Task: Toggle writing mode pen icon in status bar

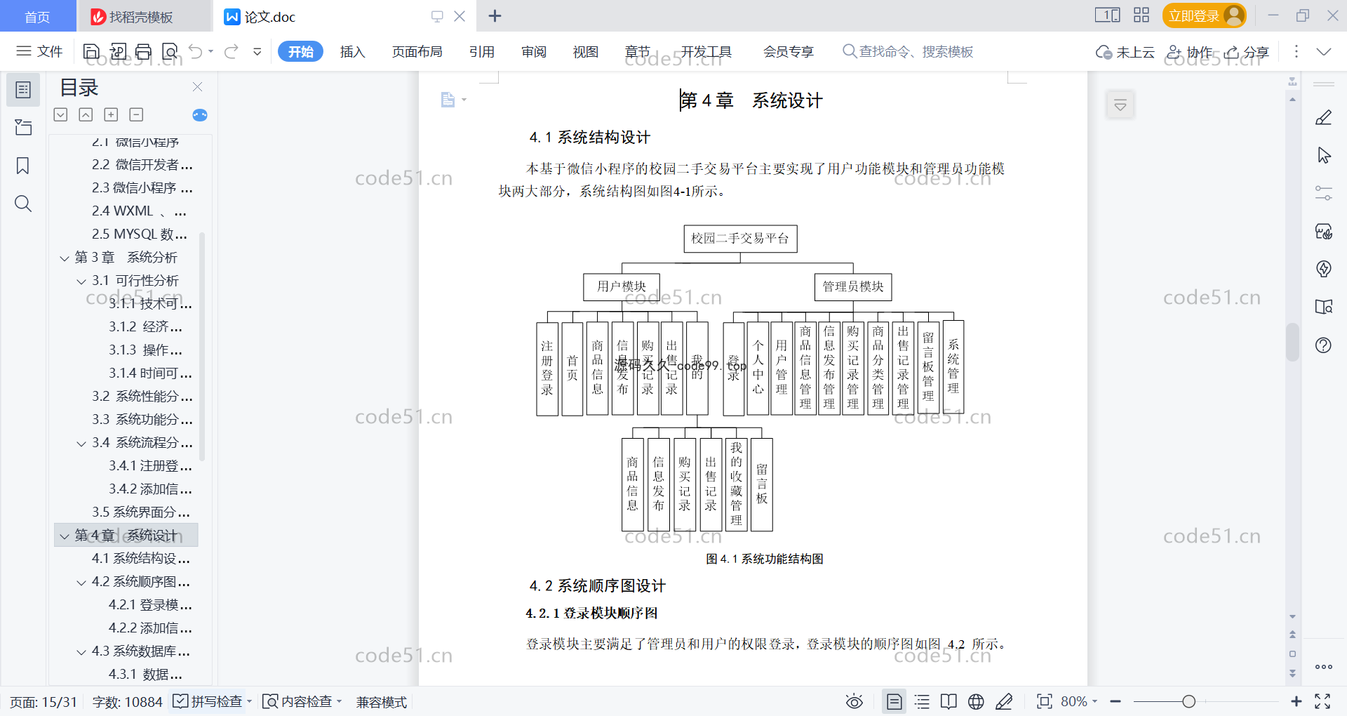Action: (x=1004, y=701)
